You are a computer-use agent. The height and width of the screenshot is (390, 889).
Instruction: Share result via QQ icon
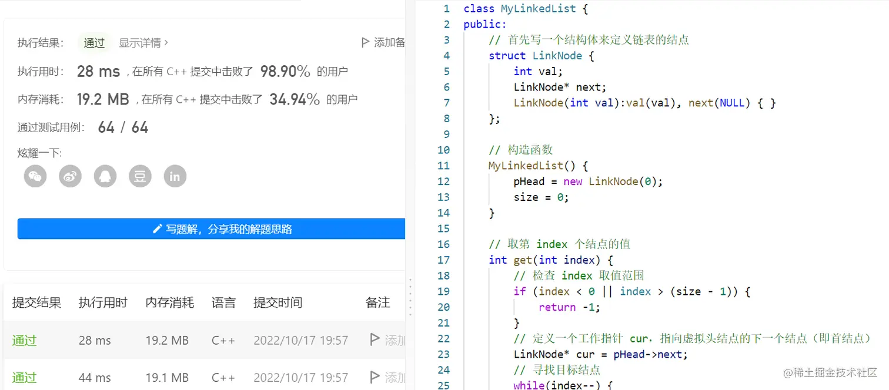pyautogui.click(x=105, y=176)
